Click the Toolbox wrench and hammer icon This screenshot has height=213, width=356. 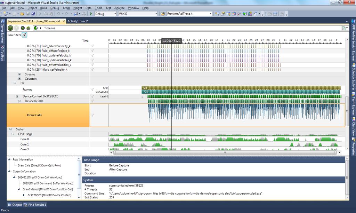coord(239,14)
